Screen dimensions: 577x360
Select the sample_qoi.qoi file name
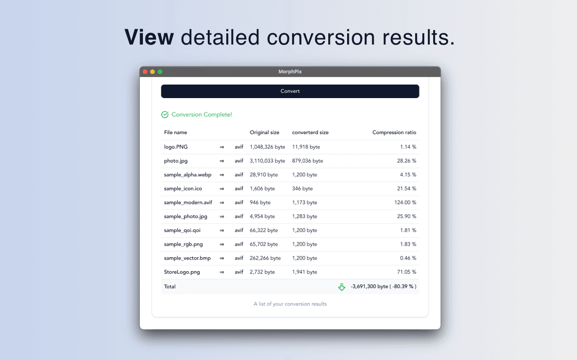(x=182, y=230)
